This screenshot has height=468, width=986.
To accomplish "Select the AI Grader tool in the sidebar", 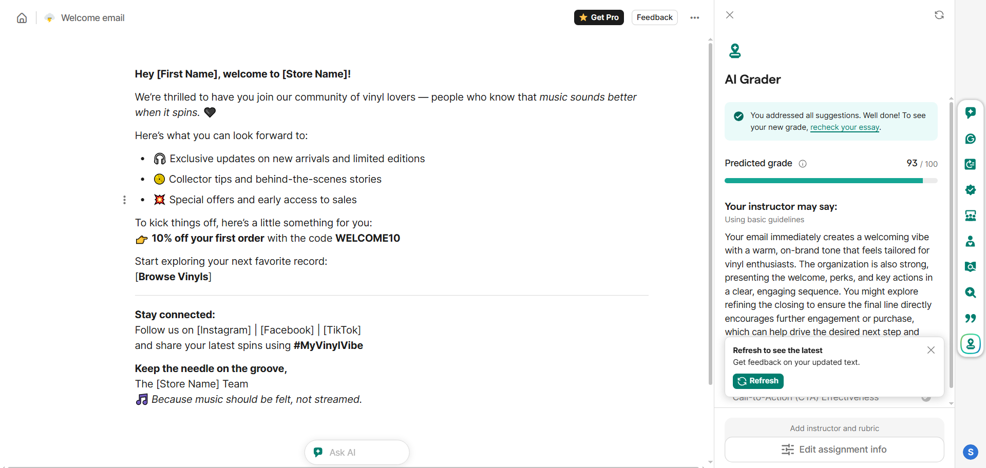I will (x=971, y=344).
